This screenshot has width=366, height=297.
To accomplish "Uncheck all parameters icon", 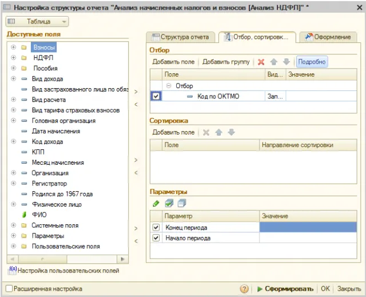I will point(182,203).
